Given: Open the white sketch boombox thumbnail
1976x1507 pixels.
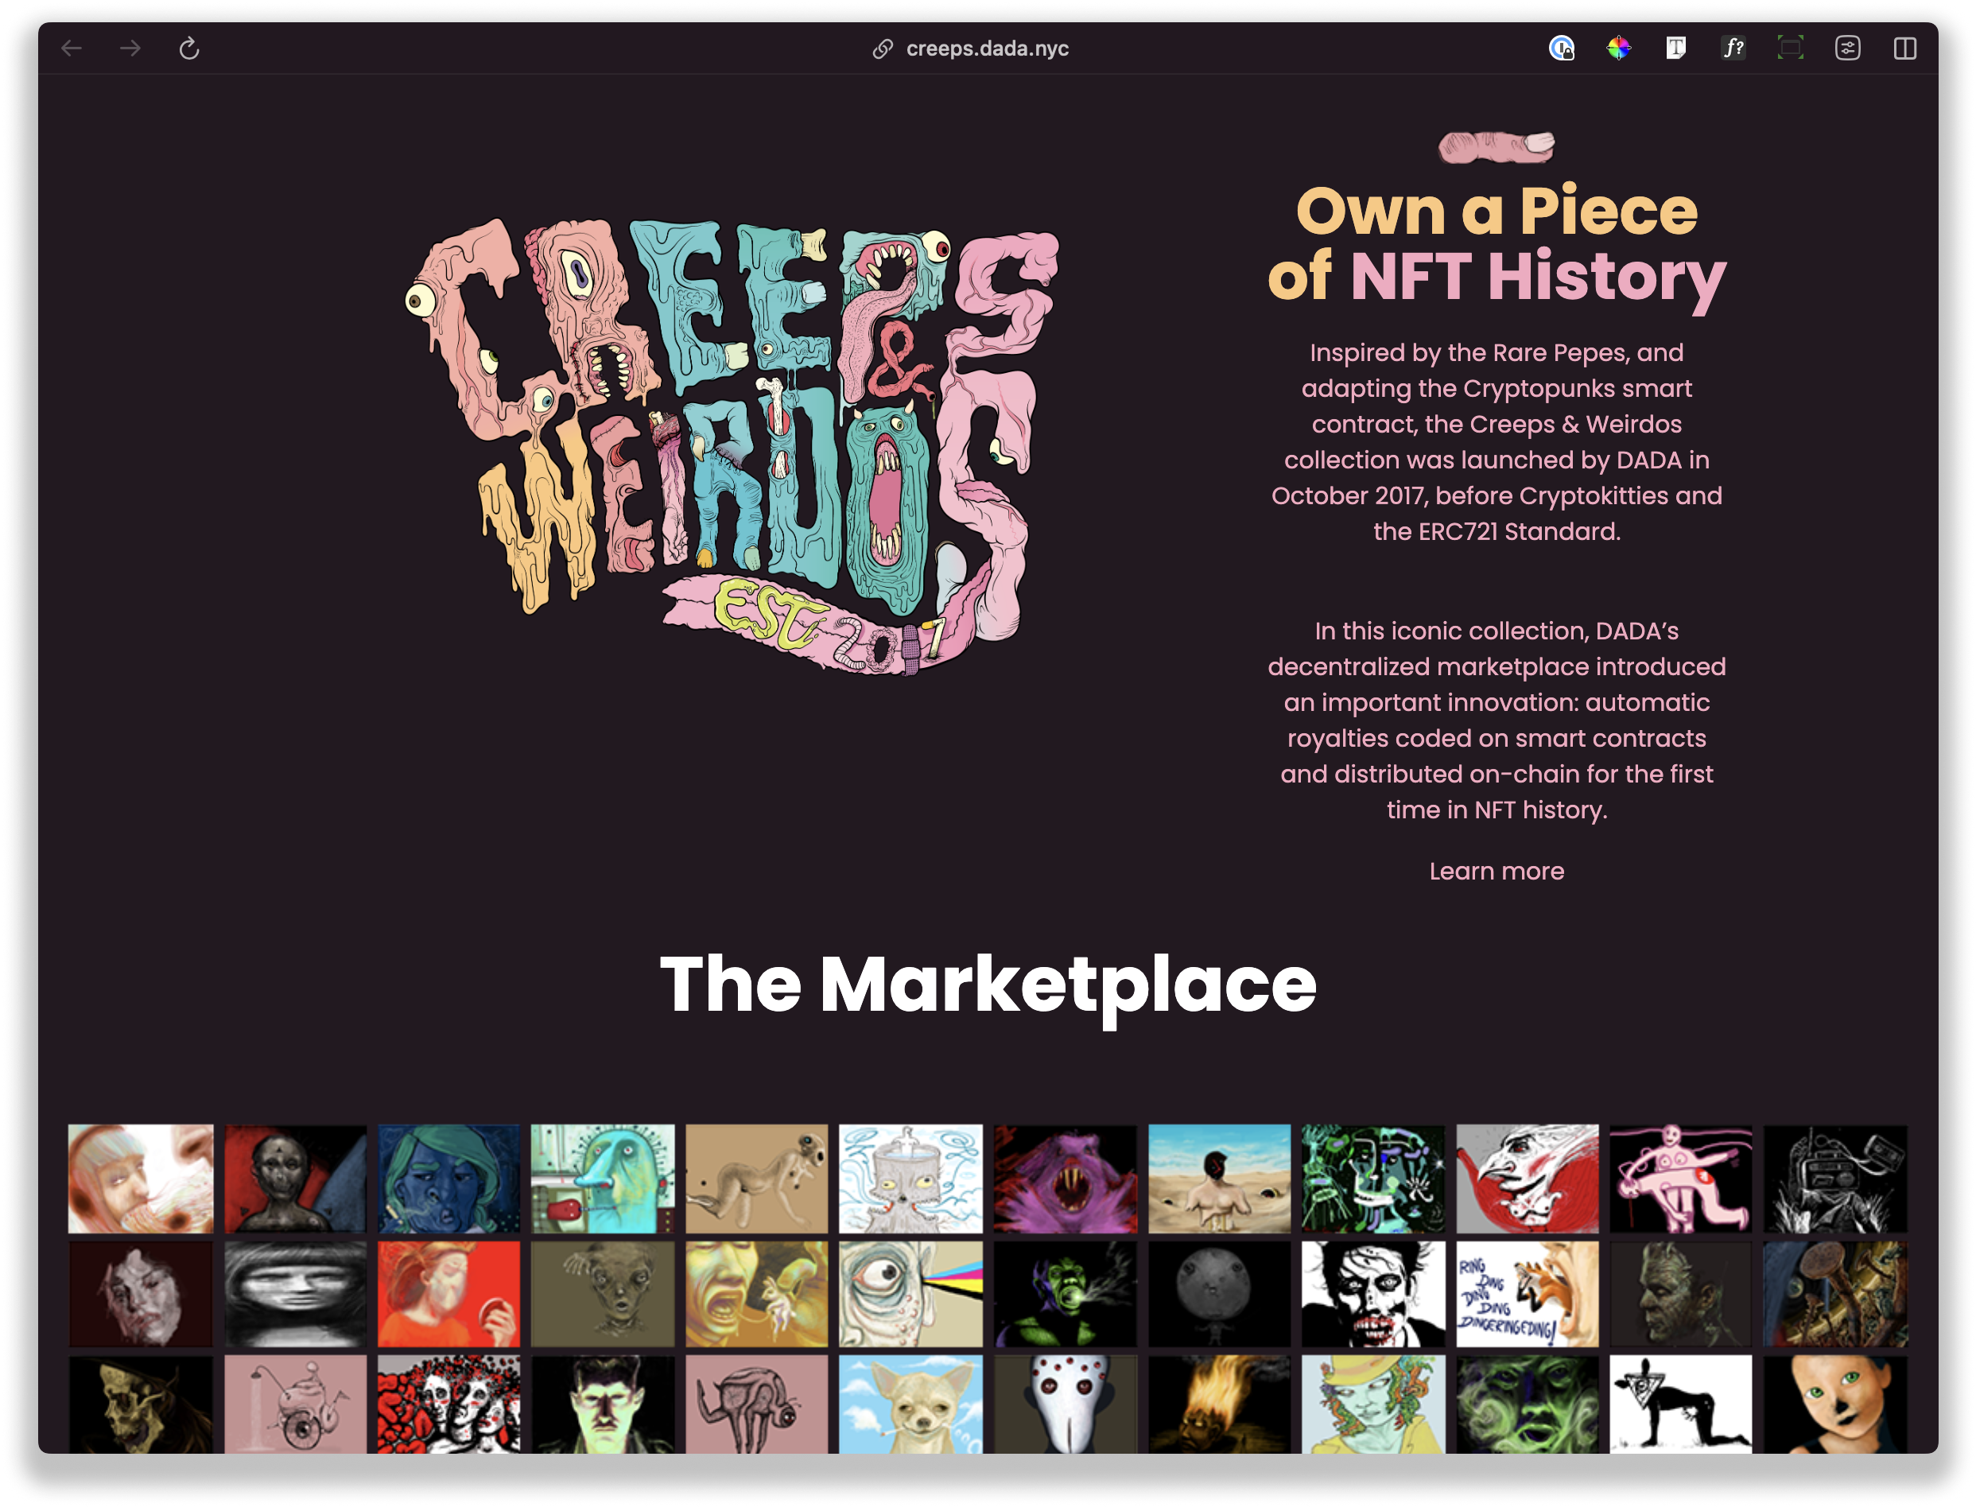Looking at the screenshot, I should tap(1835, 1179).
